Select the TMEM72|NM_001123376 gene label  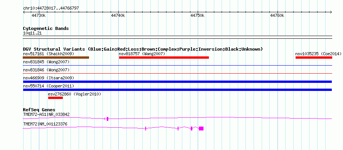pyautogui.click(x=45, y=124)
